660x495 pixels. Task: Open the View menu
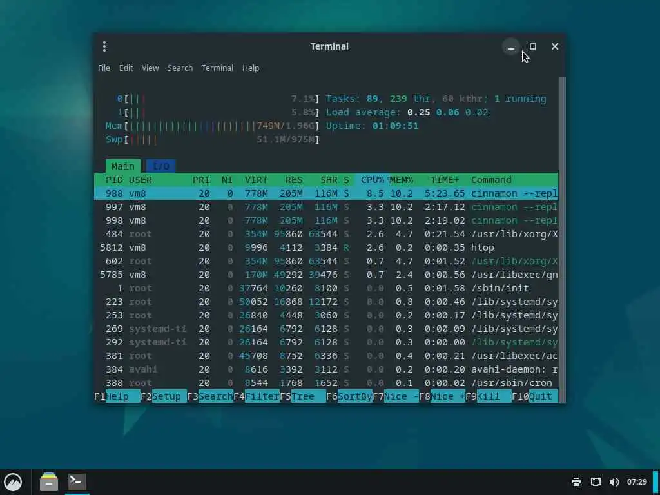coord(150,68)
